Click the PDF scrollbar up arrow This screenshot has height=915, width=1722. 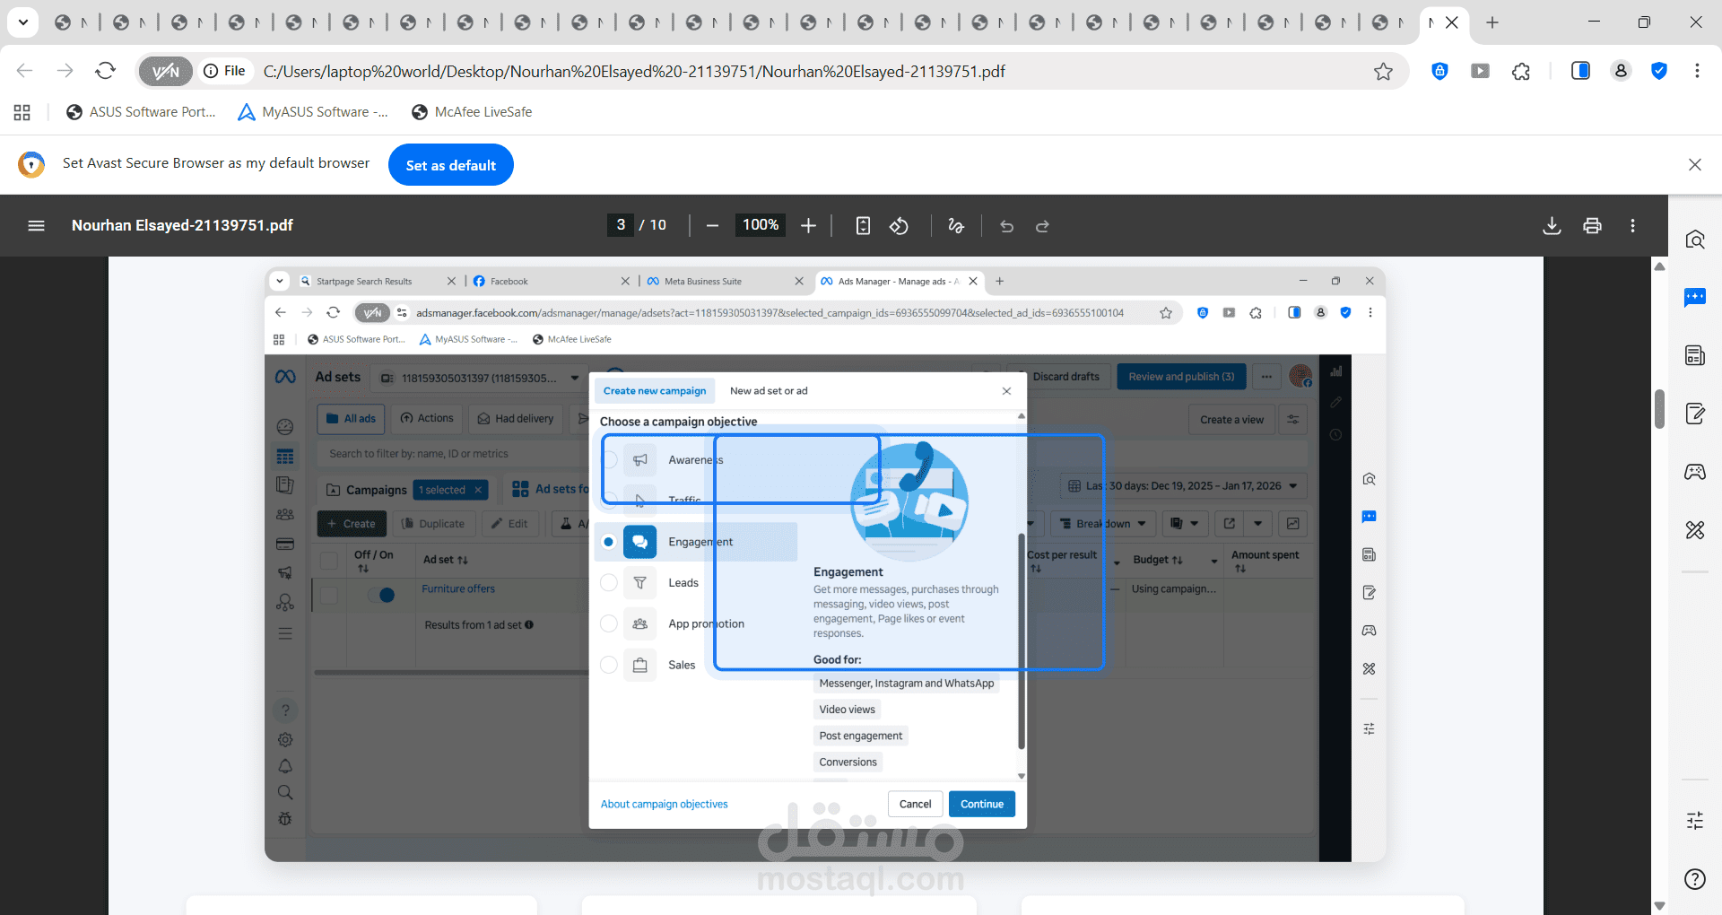(x=1659, y=266)
